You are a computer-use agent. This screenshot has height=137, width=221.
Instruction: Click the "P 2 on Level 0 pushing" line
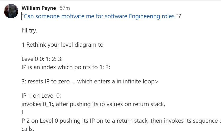point(121,121)
